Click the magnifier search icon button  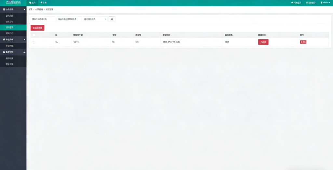pos(112,19)
